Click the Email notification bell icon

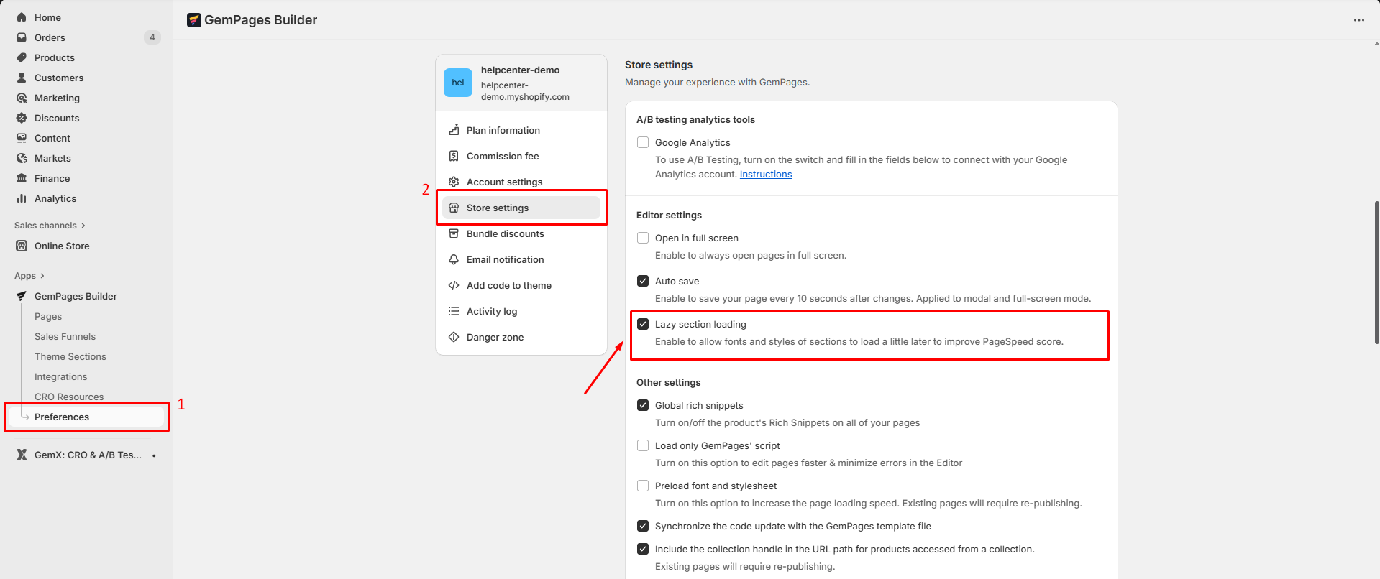(454, 259)
